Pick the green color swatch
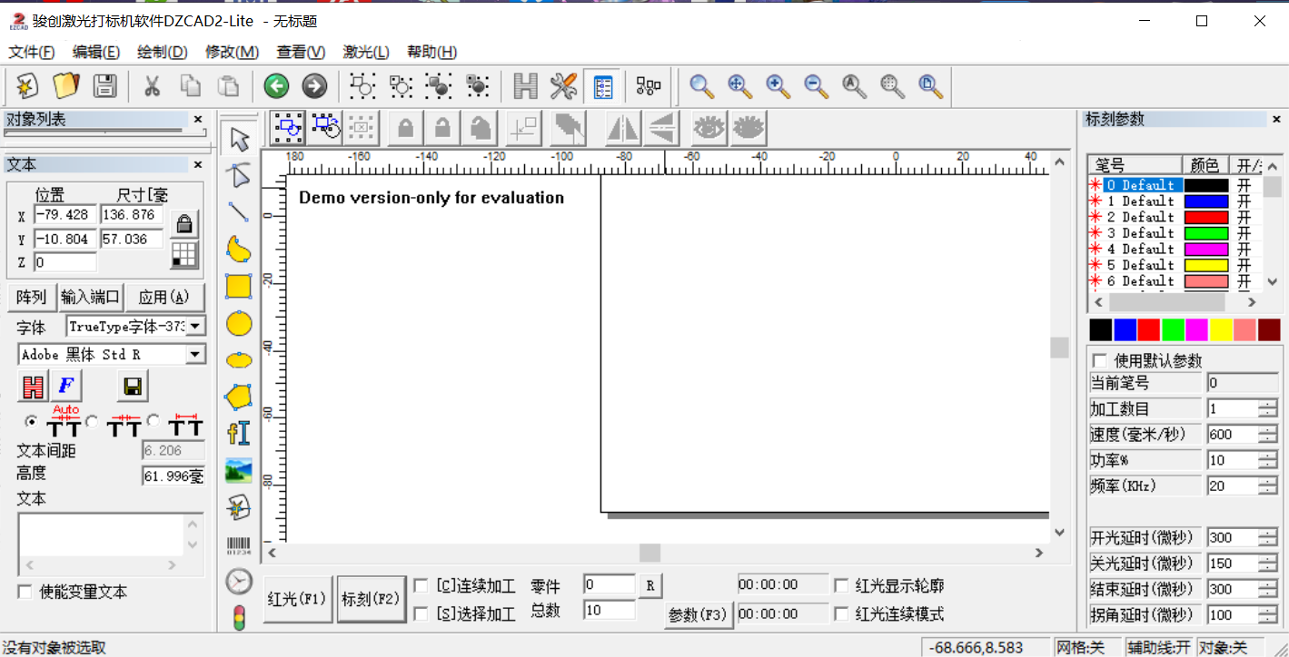The width and height of the screenshot is (1289, 657). click(1173, 329)
